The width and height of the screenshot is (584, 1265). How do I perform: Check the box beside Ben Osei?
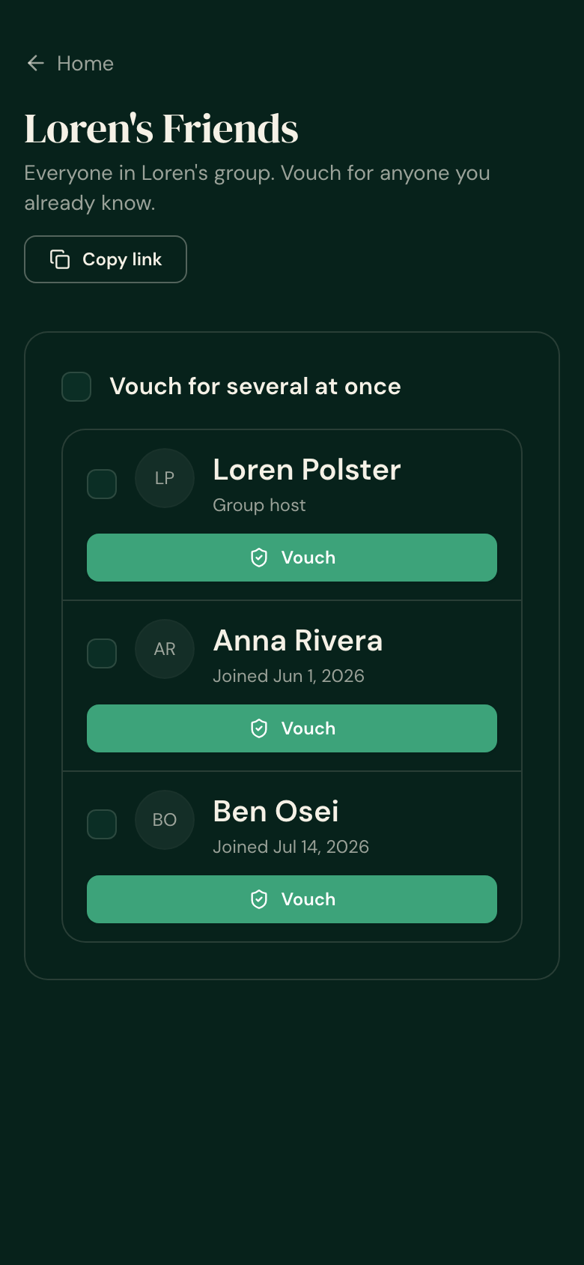(102, 824)
